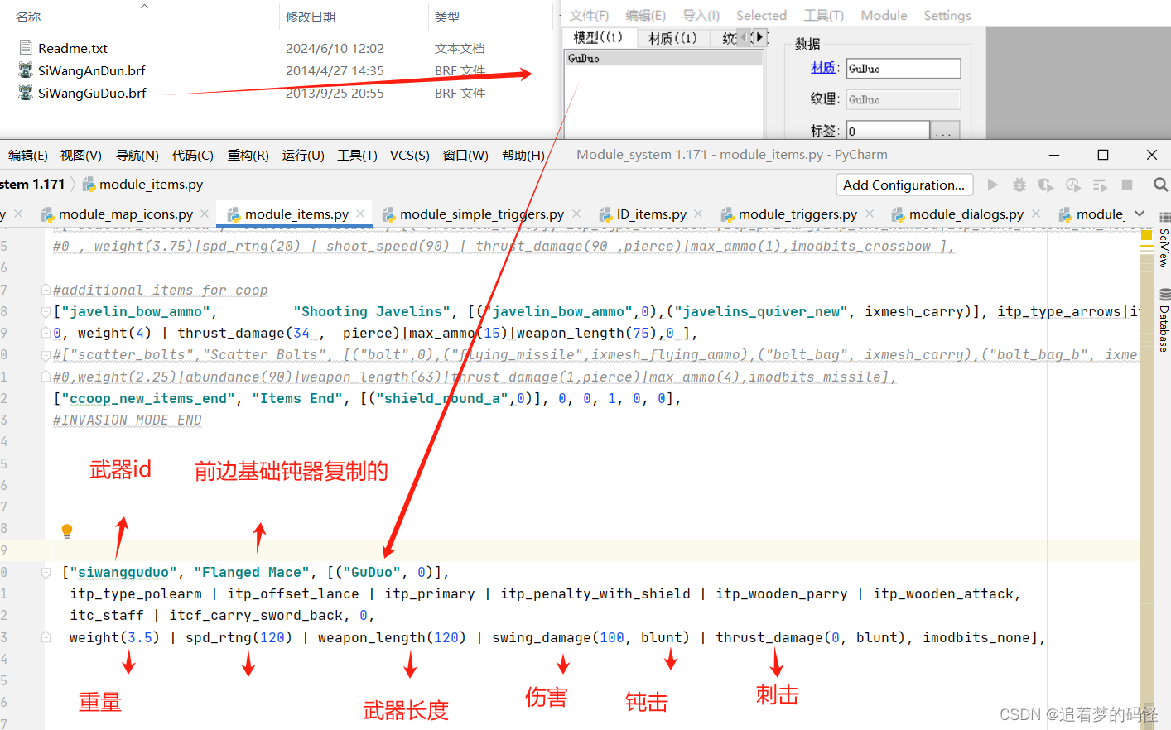Sort Explorer by 修改日期 column header
The image size is (1171, 730).
tap(311, 17)
